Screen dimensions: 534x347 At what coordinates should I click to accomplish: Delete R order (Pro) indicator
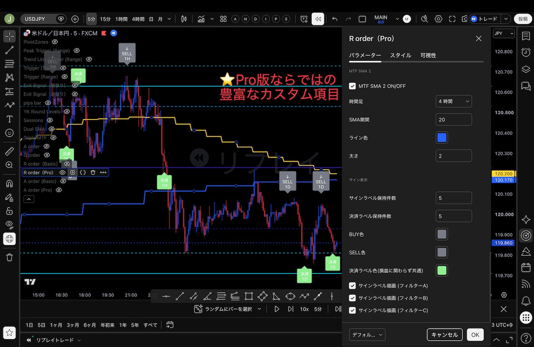coord(93,172)
